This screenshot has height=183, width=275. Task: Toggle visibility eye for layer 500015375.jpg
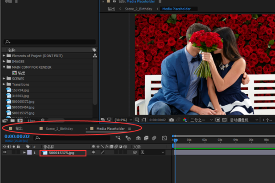[5, 152]
